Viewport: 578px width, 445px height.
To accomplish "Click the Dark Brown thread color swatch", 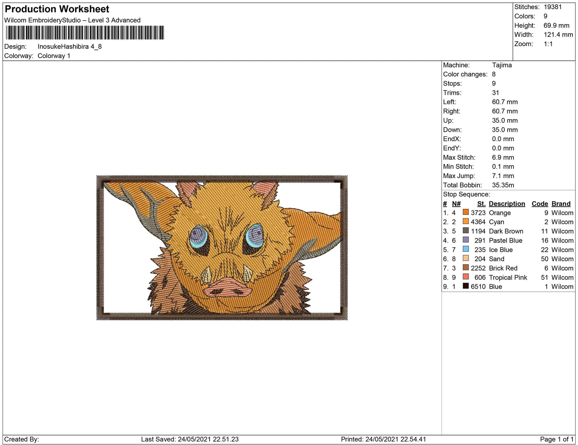I will tap(466, 231).
